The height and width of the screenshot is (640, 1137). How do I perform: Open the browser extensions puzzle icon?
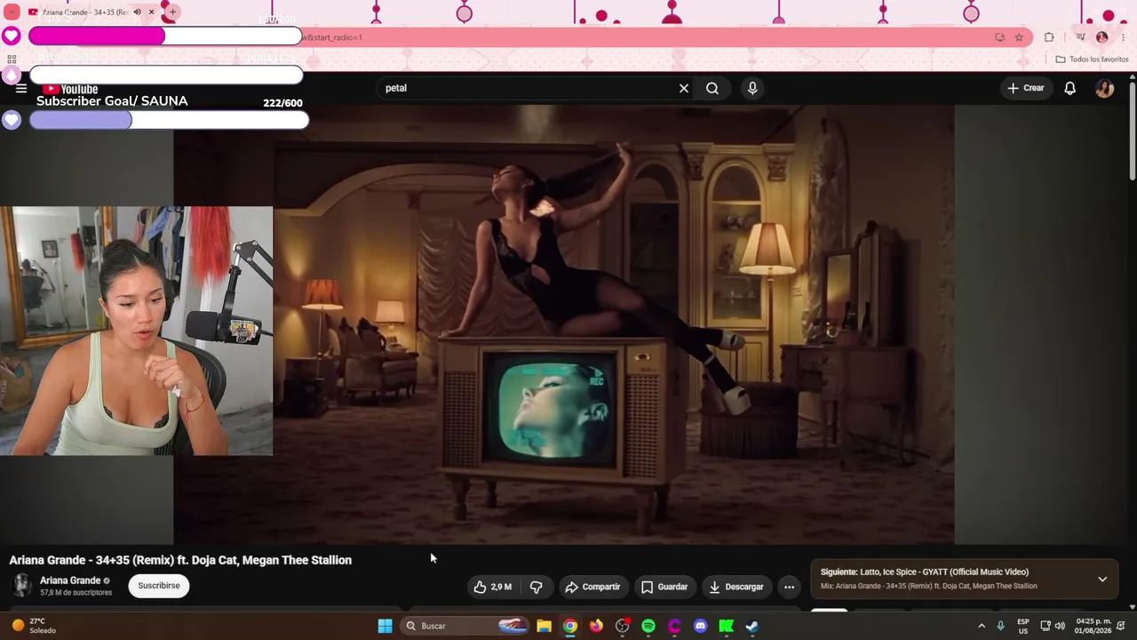click(x=1049, y=37)
